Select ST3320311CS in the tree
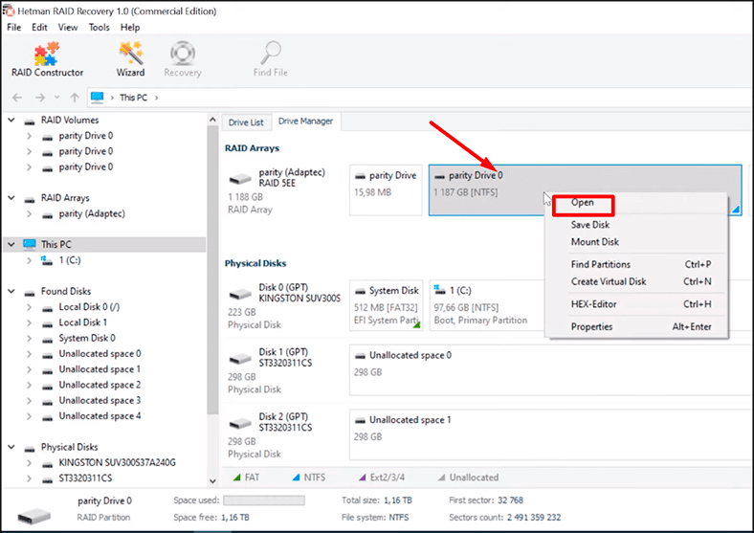This screenshot has width=754, height=533. [x=85, y=478]
